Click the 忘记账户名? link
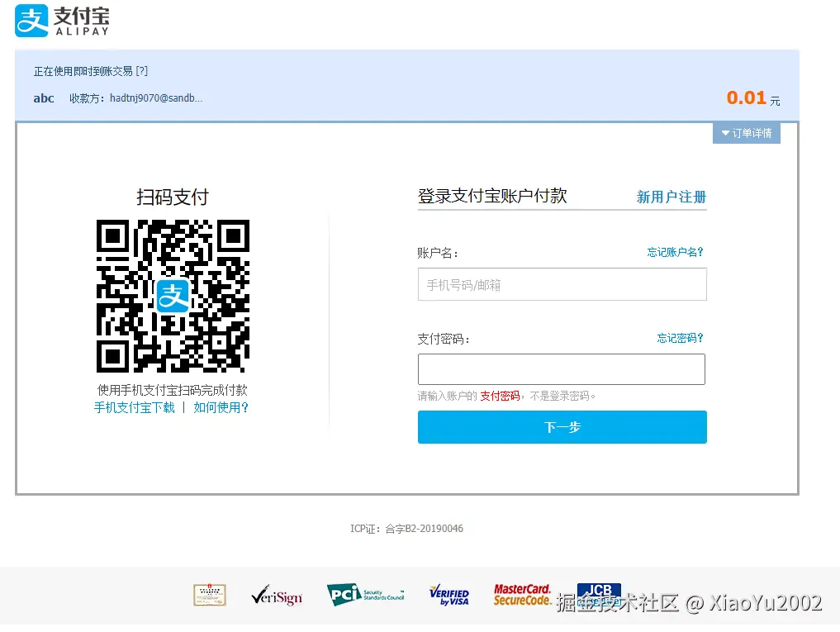840x632 pixels. (675, 252)
